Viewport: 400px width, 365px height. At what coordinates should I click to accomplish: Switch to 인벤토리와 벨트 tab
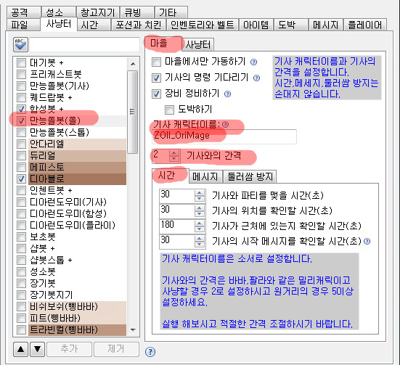[x=203, y=25]
